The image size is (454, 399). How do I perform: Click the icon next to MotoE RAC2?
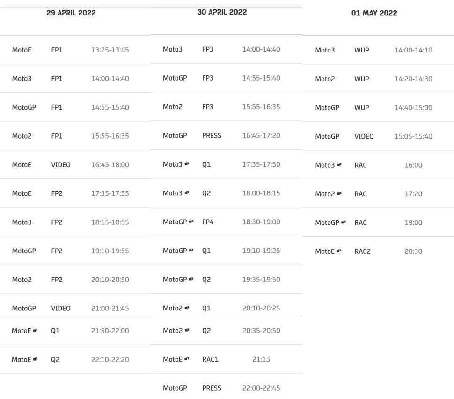coord(338,251)
